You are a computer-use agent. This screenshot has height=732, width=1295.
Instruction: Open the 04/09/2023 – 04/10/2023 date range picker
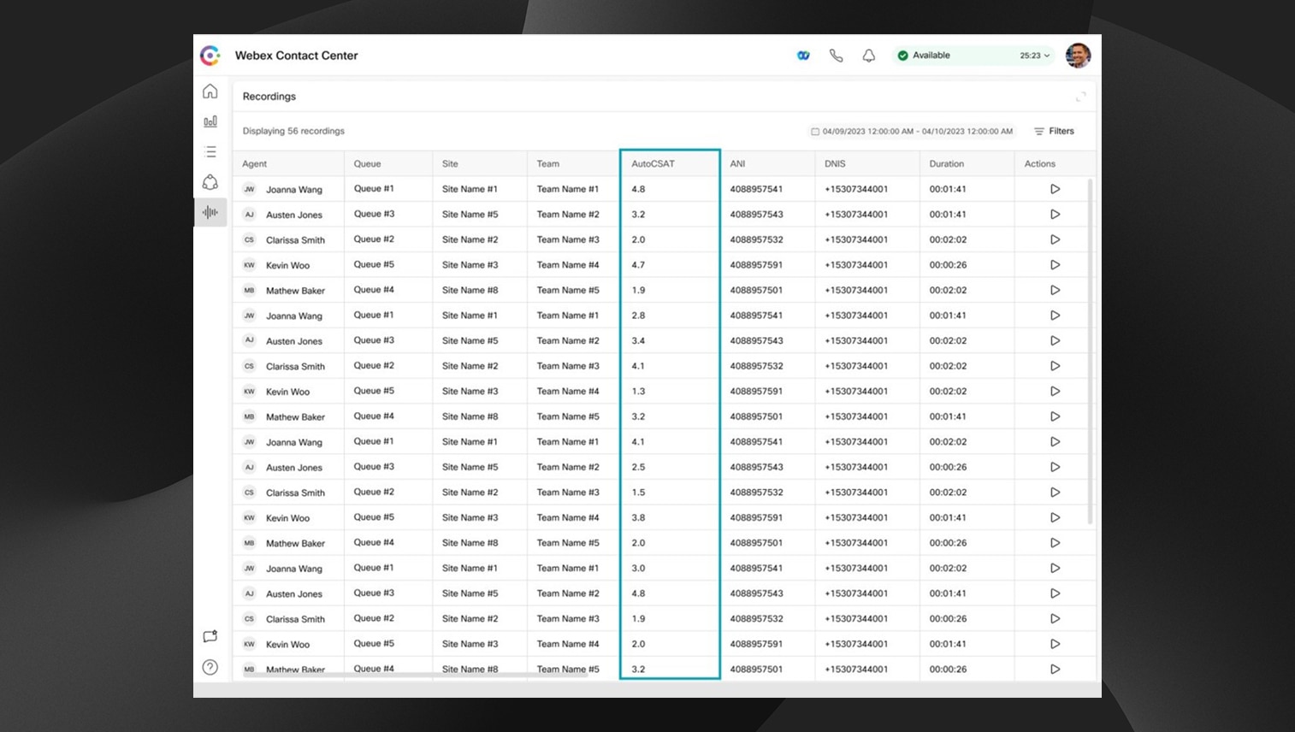coord(912,132)
